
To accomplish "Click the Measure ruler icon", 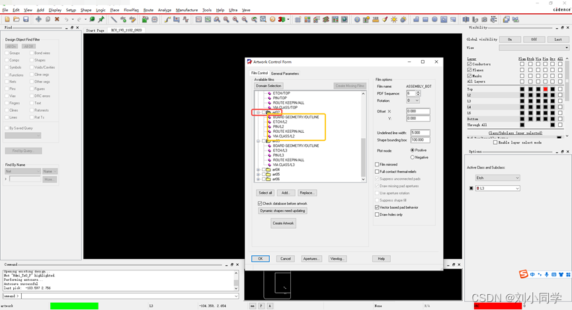I will click(x=376, y=19).
